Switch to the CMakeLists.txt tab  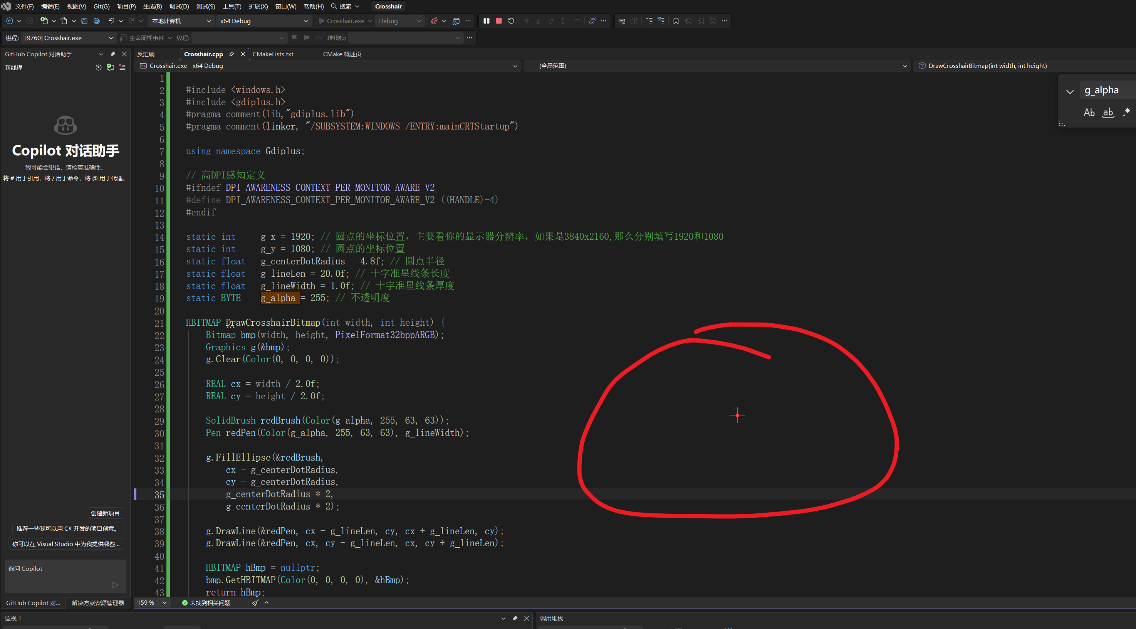(x=273, y=54)
